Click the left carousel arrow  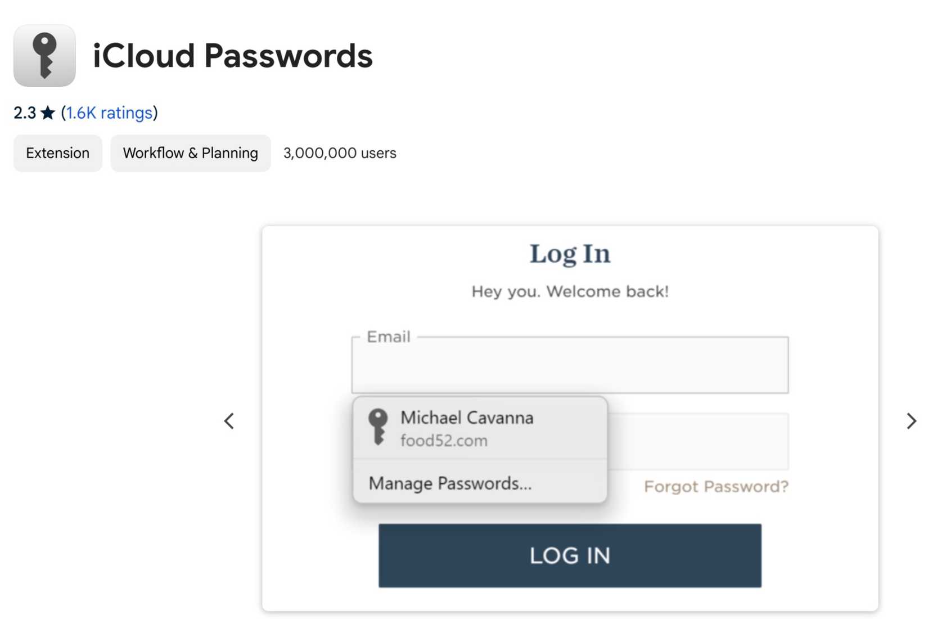229,420
